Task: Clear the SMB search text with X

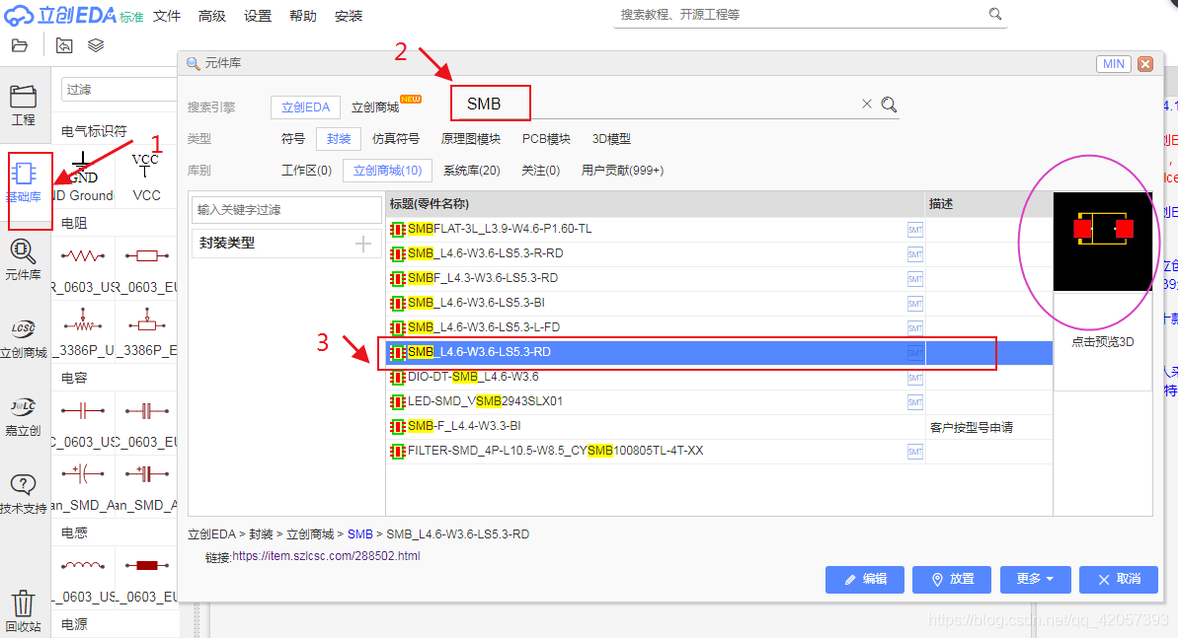Action: (866, 104)
